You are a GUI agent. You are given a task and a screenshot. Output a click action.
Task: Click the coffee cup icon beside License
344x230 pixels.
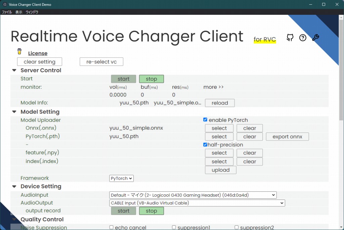19,50
